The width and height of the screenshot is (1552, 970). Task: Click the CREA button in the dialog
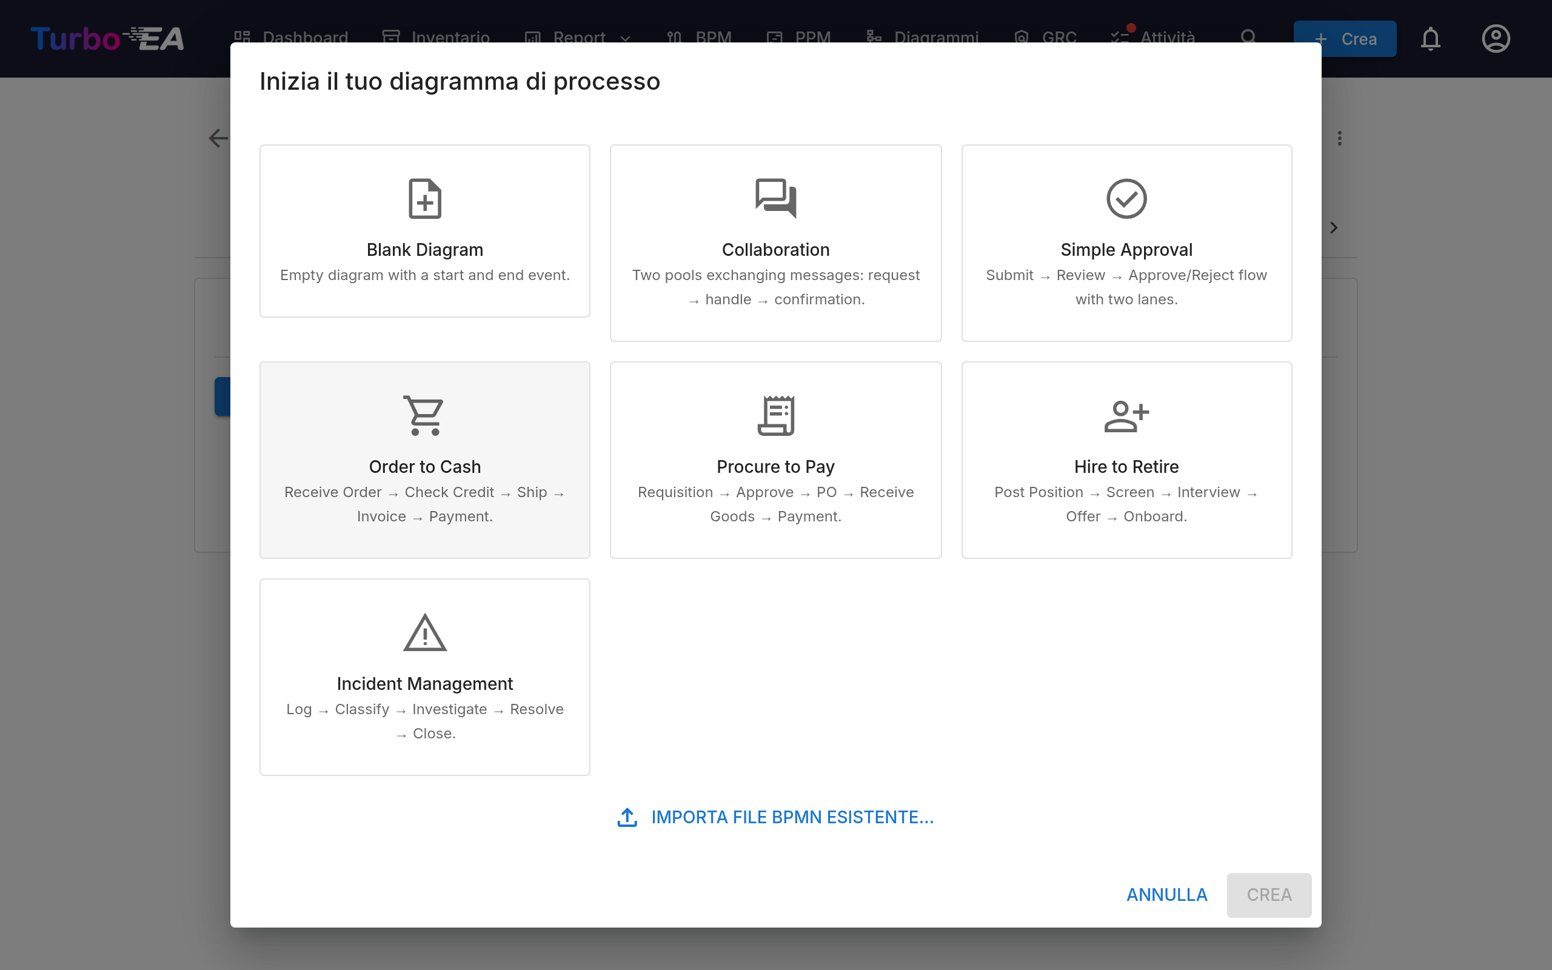click(x=1268, y=895)
